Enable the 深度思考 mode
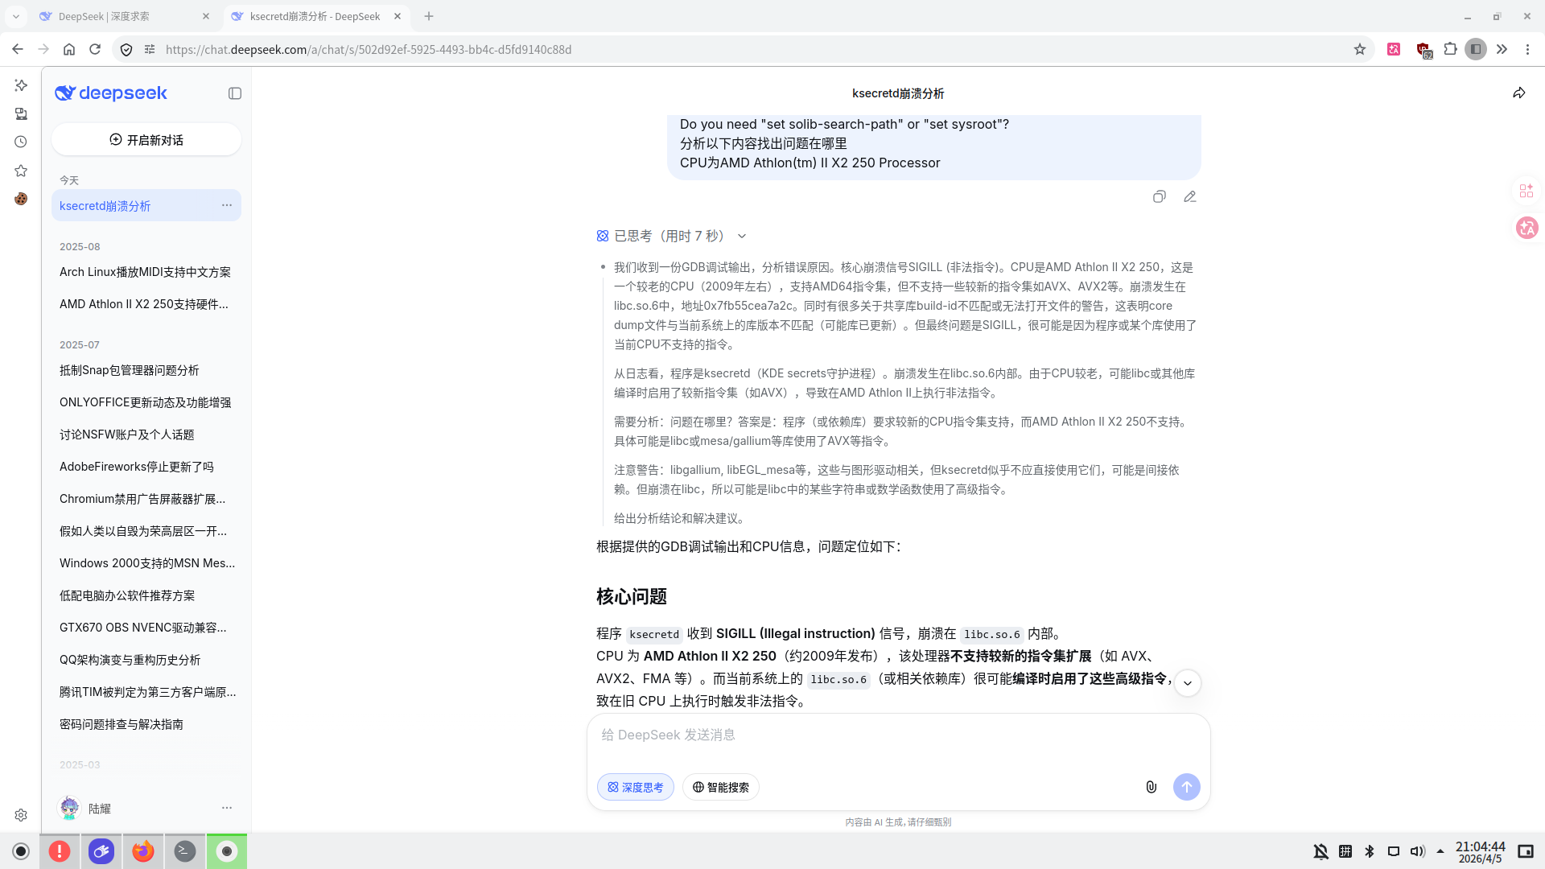This screenshot has height=869, width=1545. click(635, 787)
